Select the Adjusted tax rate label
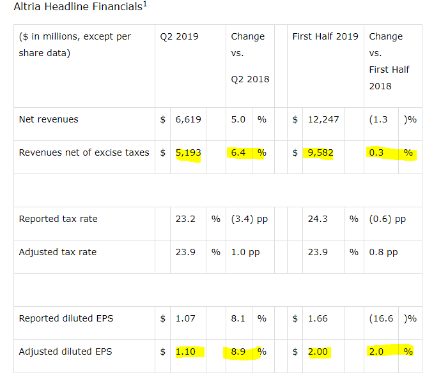 point(58,252)
